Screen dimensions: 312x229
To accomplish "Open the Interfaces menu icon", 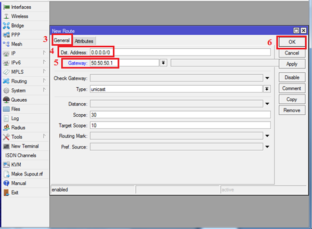I will tap(6, 7).
